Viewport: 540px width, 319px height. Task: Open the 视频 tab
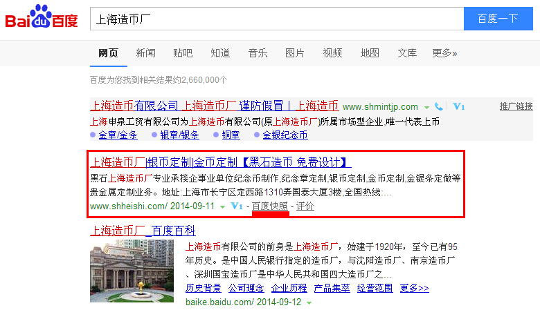(x=332, y=53)
